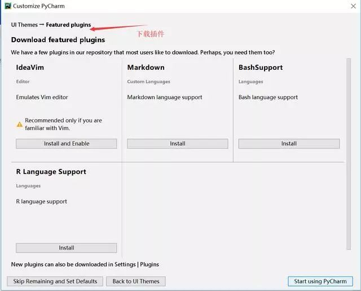Image resolution: width=361 pixels, height=291 pixels.
Task: Close the Customize PyCharm dialog
Action: point(353,6)
